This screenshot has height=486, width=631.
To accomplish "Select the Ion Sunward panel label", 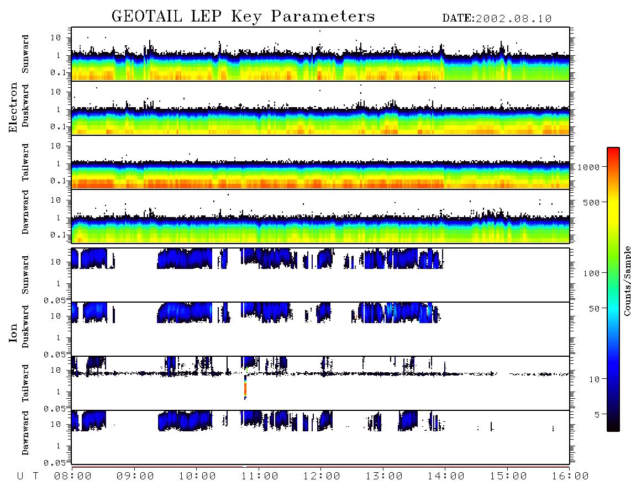I will [x=25, y=275].
